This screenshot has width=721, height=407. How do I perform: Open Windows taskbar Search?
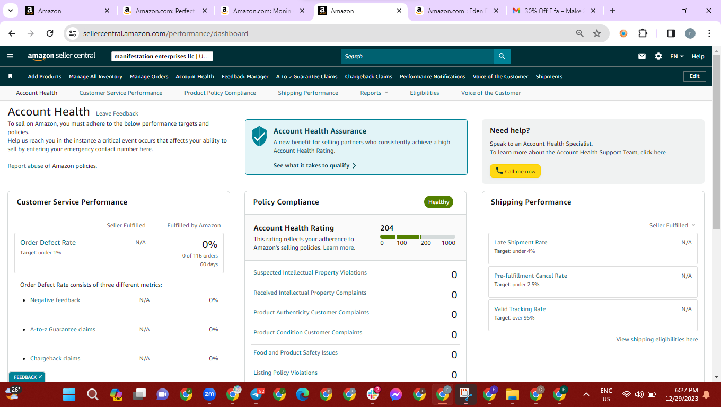(x=93, y=394)
